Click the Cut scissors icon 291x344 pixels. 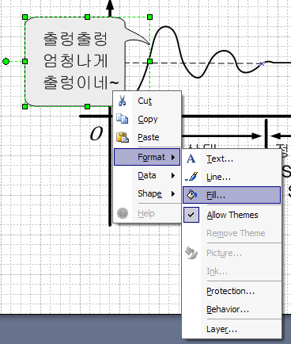coord(122,101)
